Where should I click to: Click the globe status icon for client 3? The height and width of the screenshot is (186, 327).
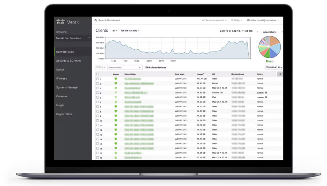point(116,88)
